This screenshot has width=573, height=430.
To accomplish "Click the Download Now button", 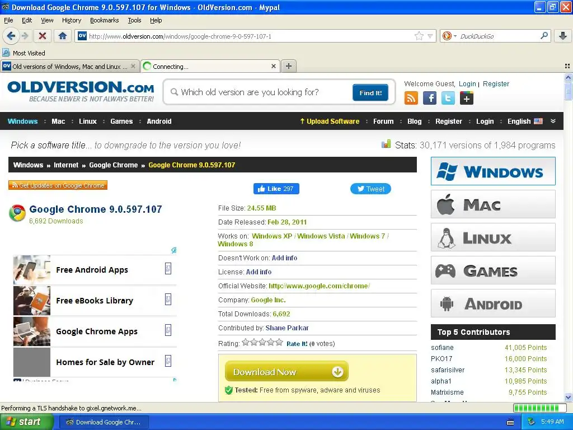I will coord(286,372).
